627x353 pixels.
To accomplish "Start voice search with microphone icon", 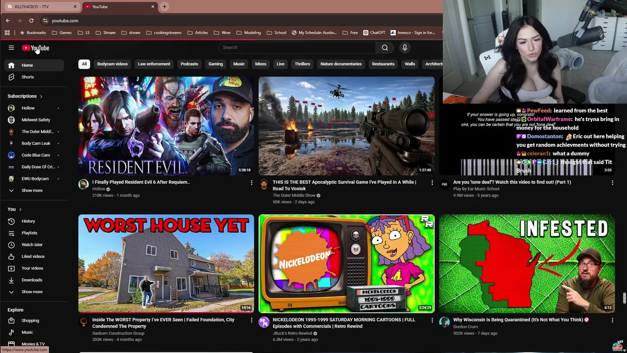I will pyautogui.click(x=405, y=48).
